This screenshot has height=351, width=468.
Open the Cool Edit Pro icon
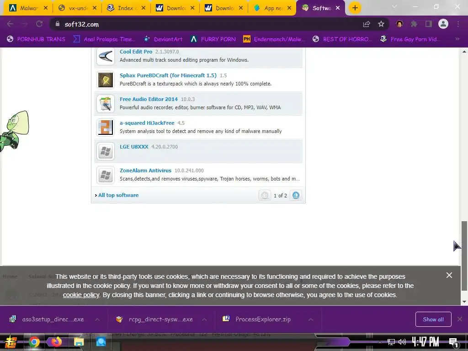106,56
